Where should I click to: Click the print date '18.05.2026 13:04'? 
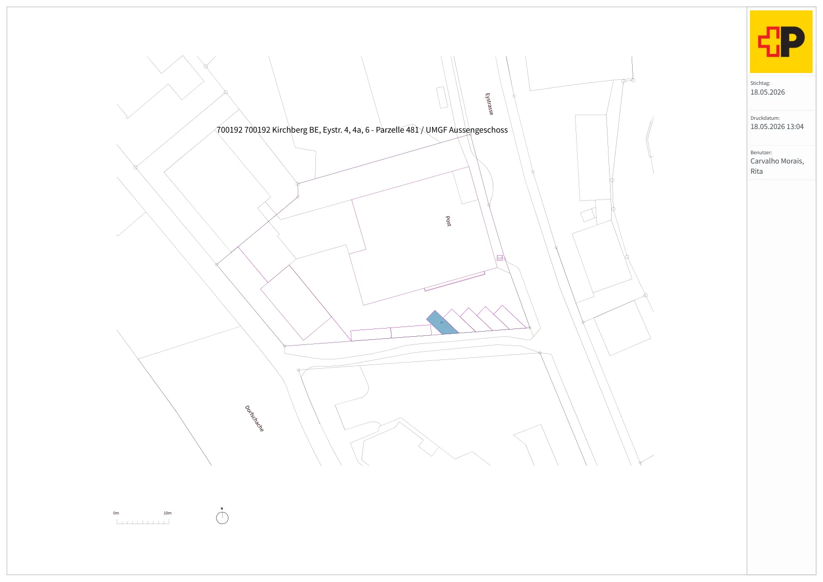click(777, 127)
